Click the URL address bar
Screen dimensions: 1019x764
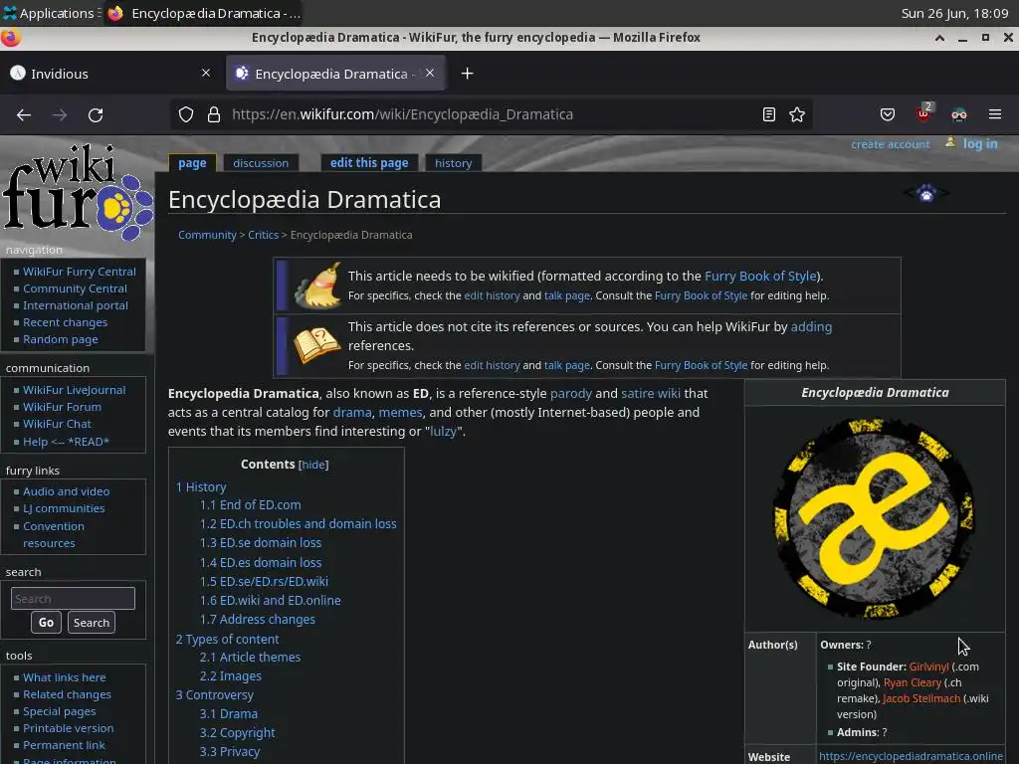[494, 114]
